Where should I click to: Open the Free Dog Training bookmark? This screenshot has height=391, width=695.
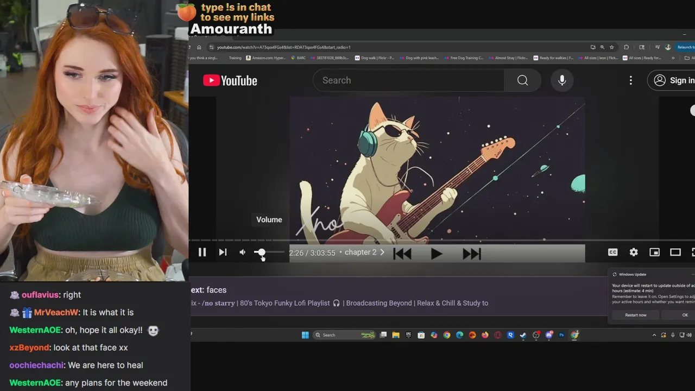[463, 58]
